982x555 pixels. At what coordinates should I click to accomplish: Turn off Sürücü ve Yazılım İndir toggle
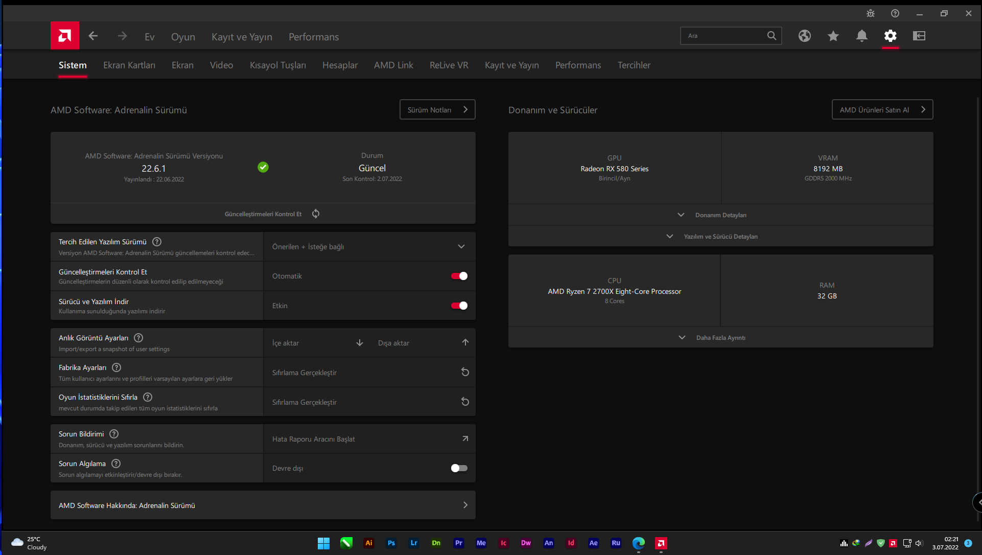(459, 305)
